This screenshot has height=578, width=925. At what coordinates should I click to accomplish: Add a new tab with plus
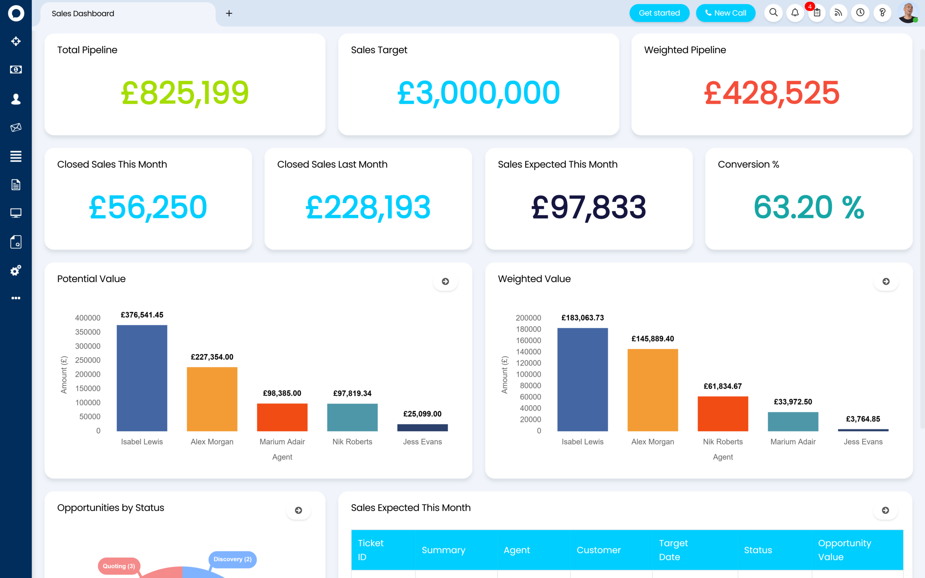229,14
